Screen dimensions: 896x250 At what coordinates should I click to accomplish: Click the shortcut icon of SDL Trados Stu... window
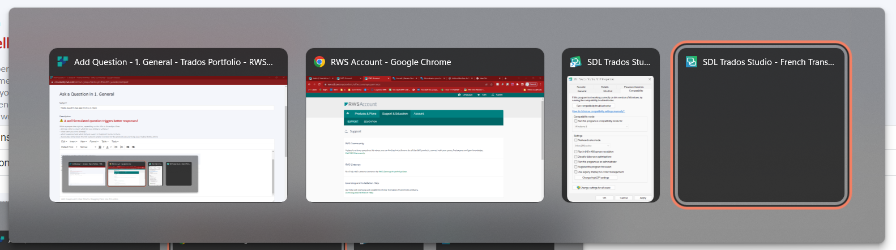coord(576,62)
